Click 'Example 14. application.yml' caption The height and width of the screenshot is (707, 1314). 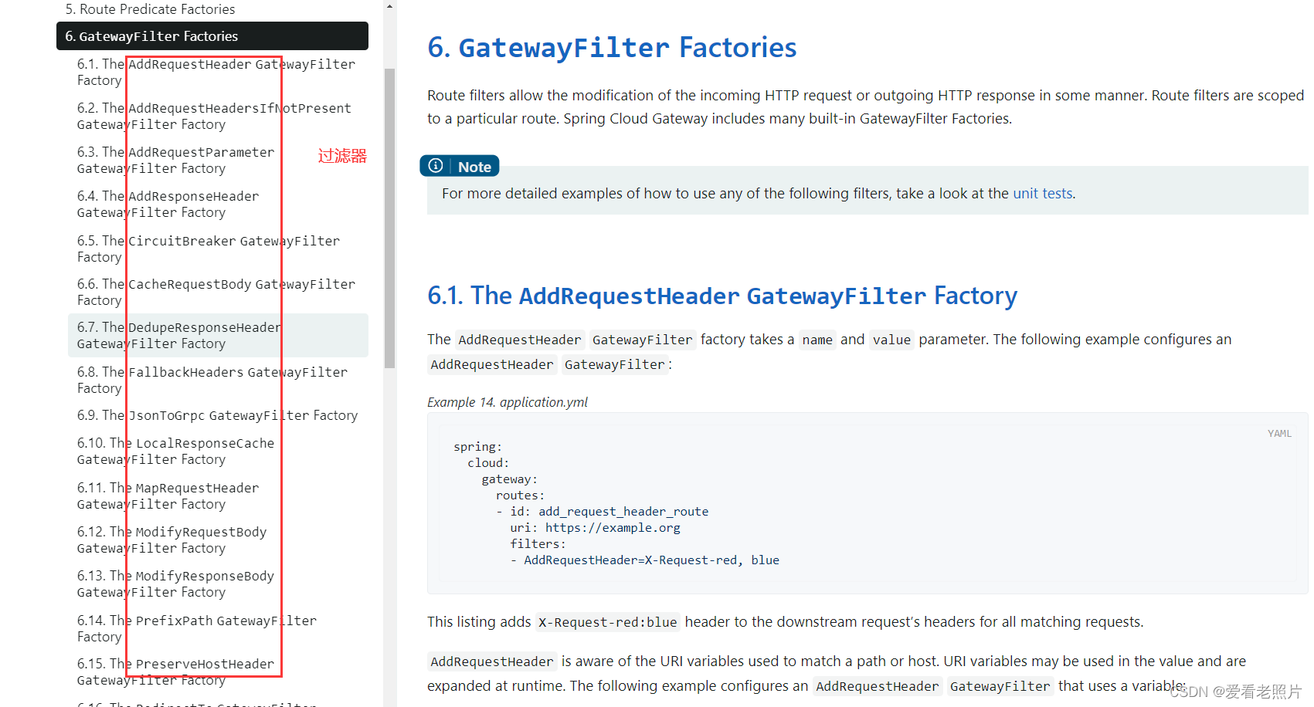click(x=508, y=402)
